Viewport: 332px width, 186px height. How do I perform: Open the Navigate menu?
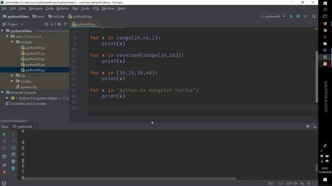click(36, 8)
